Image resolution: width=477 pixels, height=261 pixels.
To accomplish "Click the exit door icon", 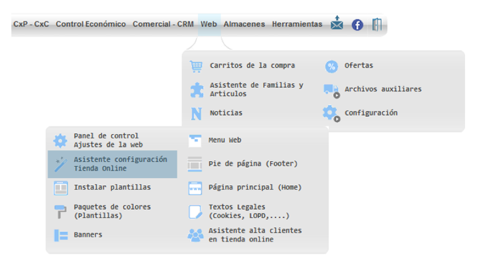I will (x=377, y=24).
